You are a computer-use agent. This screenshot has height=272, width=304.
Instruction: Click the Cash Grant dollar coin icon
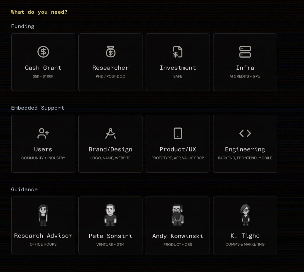point(43,52)
